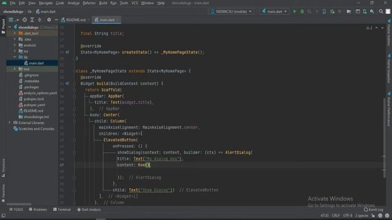Screen dimensions: 392x220
Task: Select the main.dart editor tab
Action: tap(106, 20)
